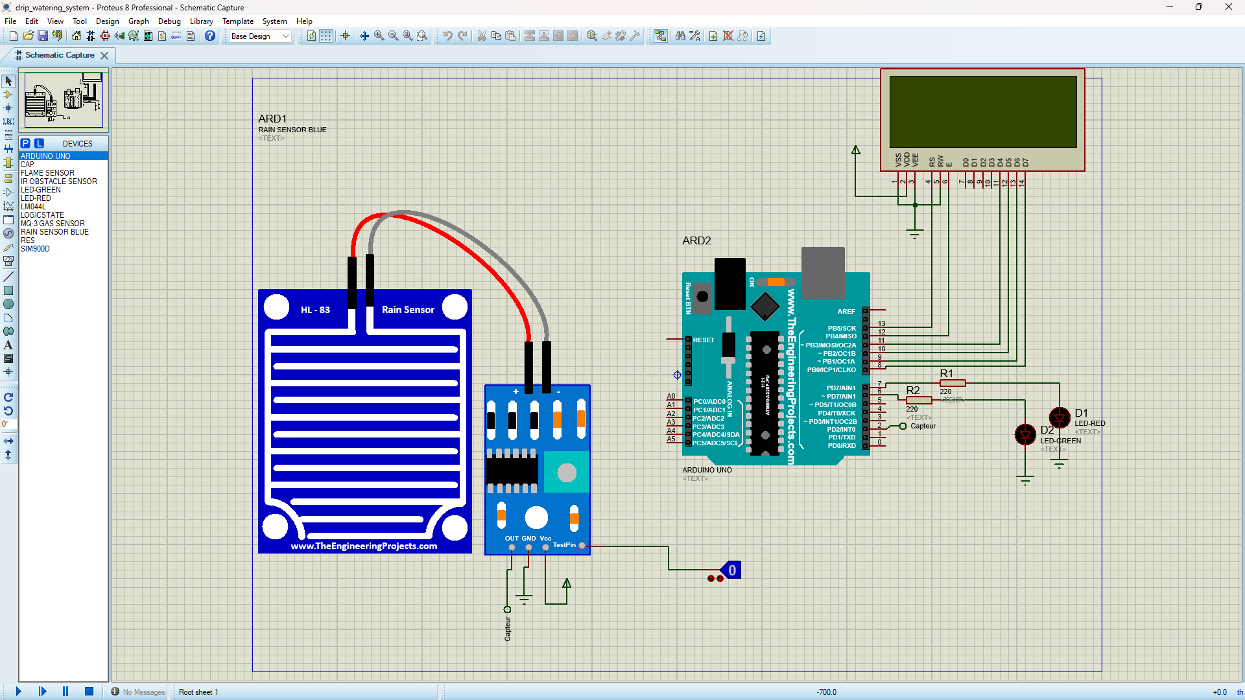Viewport: 1245px width, 700px height.
Task: Select the Junction Dot Mode tool
Action: [8, 108]
